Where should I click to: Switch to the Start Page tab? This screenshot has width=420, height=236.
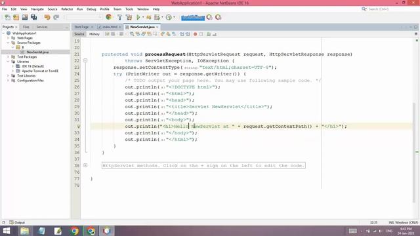pyautogui.click(x=81, y=27)
